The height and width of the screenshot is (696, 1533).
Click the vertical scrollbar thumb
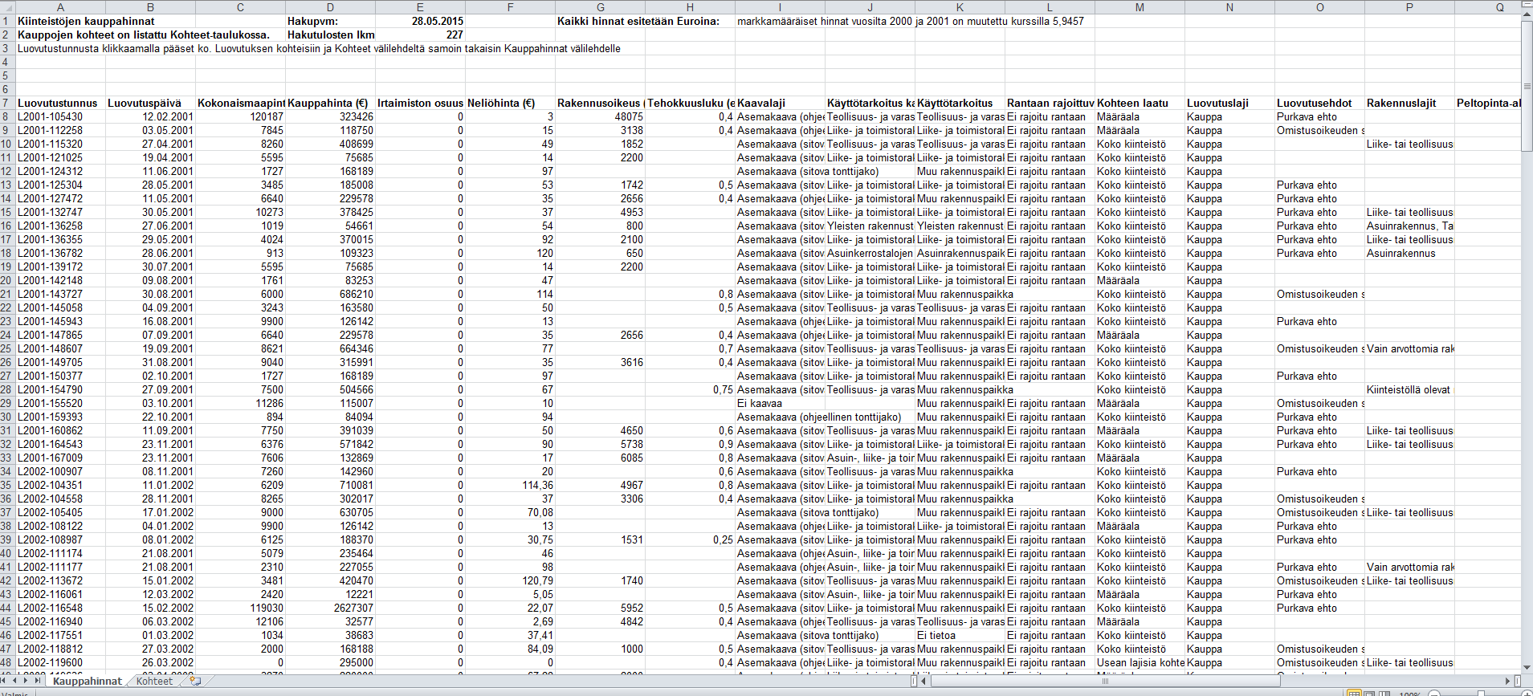(1527, 86)
